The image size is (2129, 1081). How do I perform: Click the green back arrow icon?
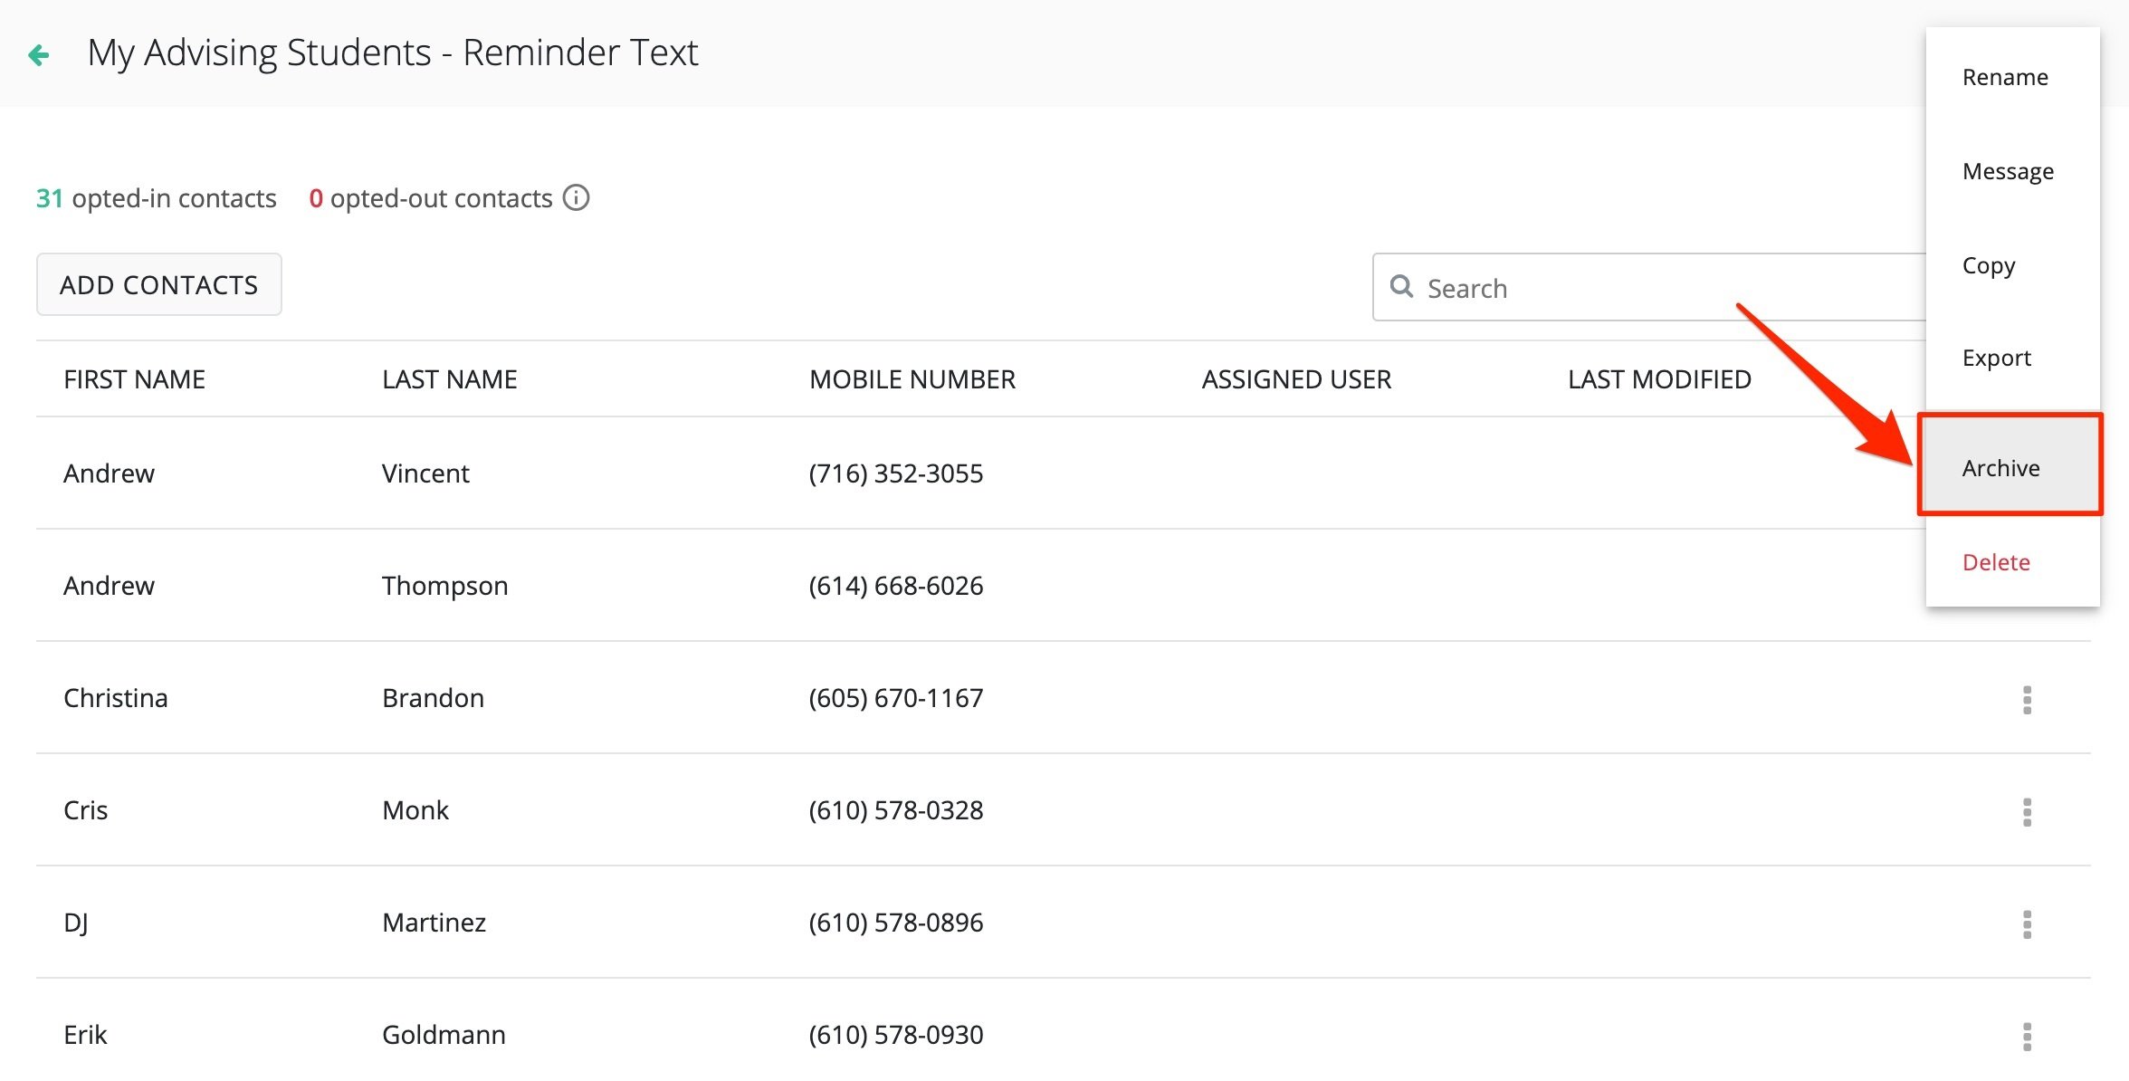point(39,55)
